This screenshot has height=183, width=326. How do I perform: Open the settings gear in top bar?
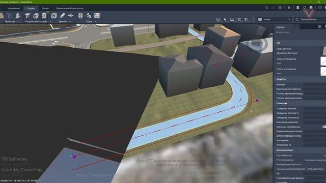289,8
